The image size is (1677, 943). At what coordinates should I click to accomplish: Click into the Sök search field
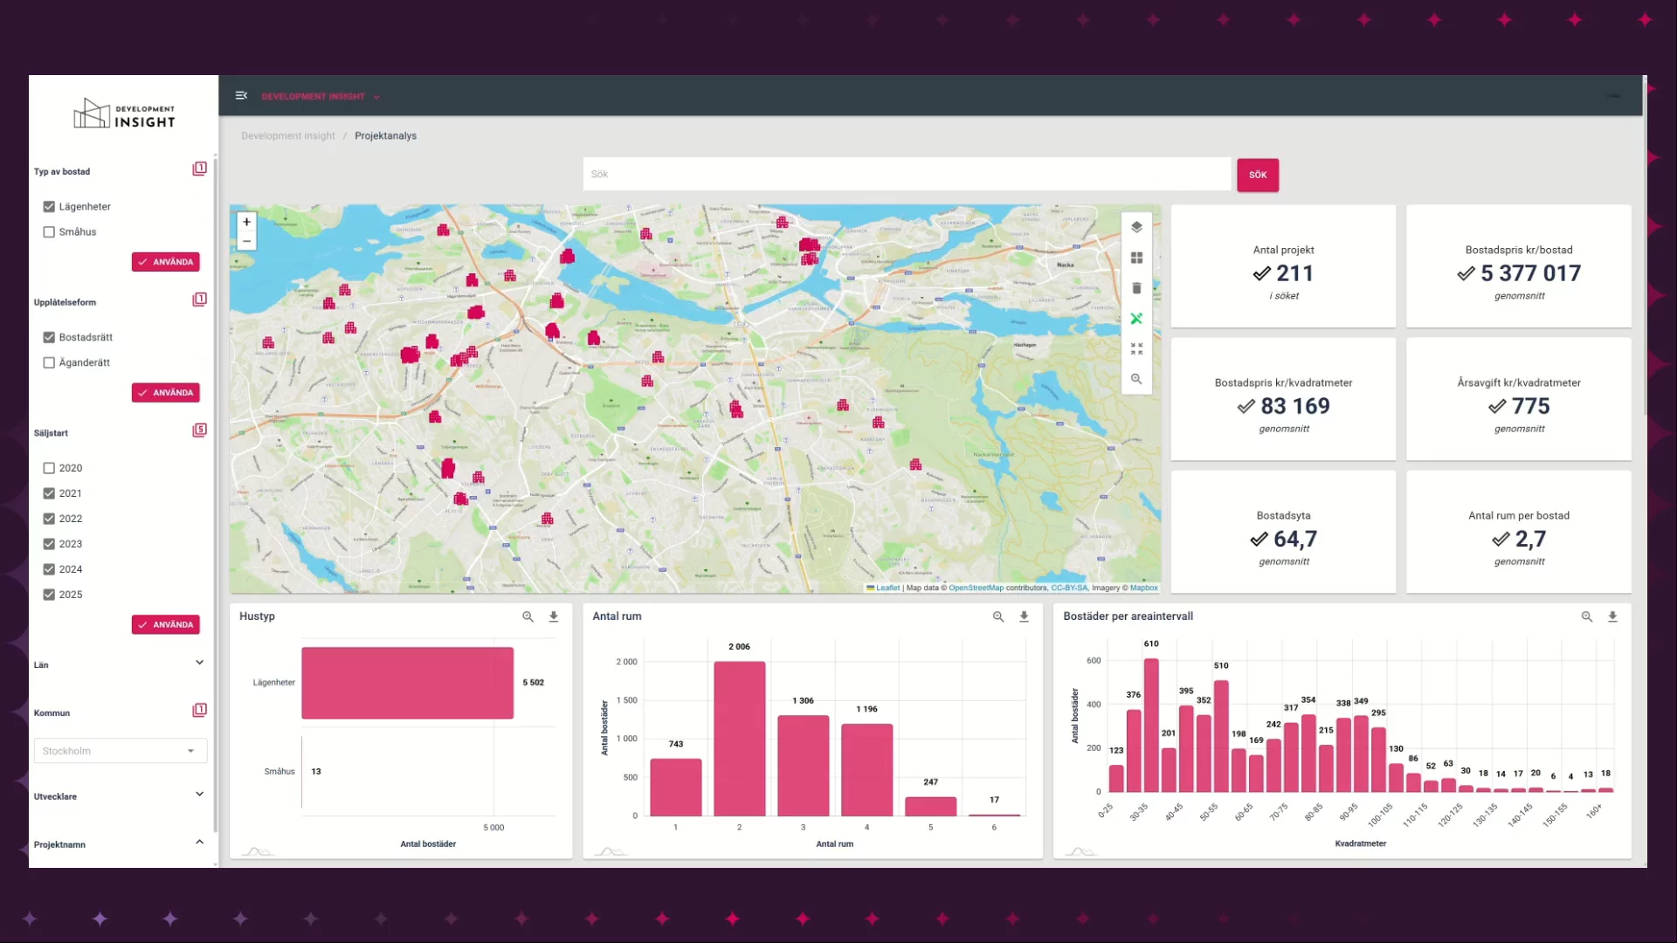coord(906,175)
